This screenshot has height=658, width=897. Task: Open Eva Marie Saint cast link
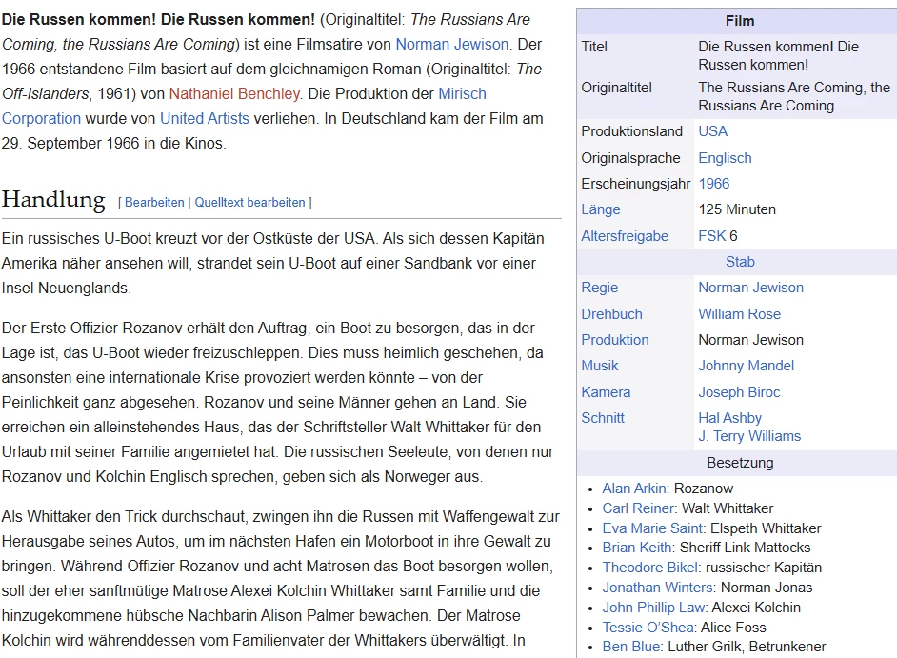coord(652,528)
